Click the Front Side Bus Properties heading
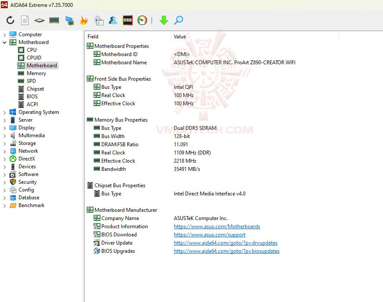The width and height of the screenshot is (383, 302). (x=122, y=79)
